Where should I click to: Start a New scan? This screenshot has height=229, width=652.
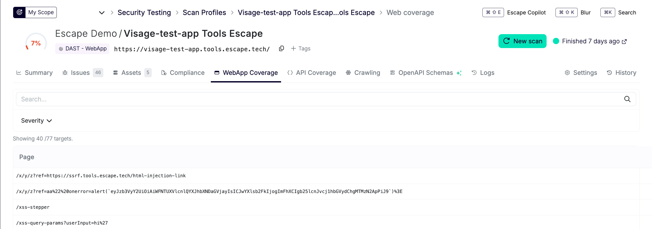(x=522, y=41)
